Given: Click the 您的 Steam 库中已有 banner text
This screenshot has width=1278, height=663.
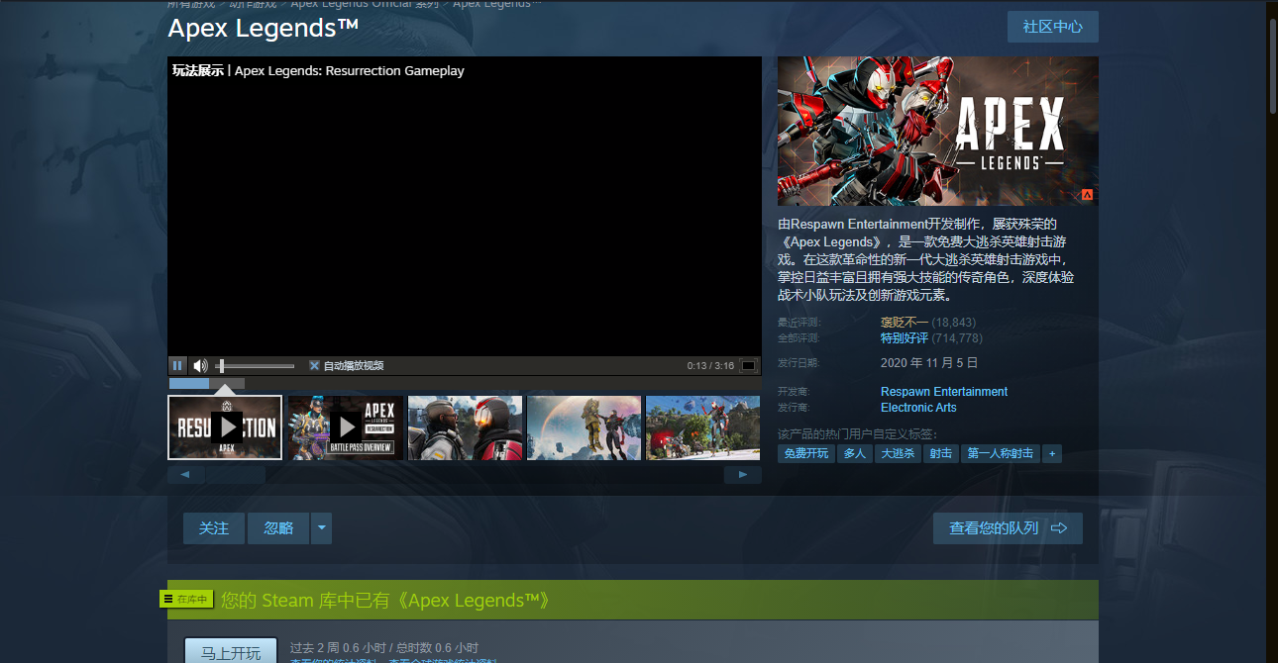Looking at the screenshot, I should [x=385, y=601].
